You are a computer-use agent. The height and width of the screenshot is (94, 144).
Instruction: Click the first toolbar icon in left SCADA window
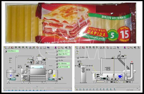[x=5, y=48]
